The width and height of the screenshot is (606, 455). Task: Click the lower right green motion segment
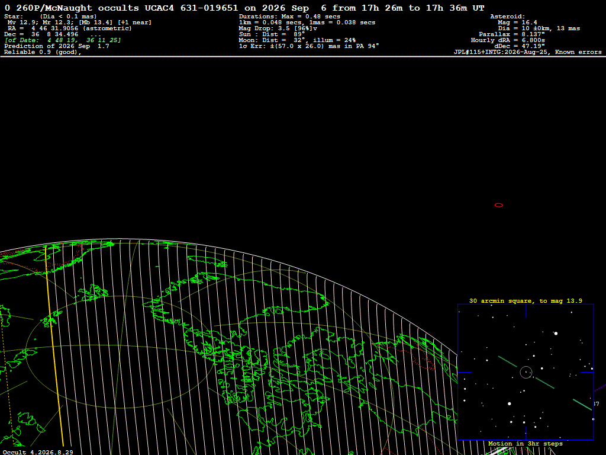tap(582, 405)
